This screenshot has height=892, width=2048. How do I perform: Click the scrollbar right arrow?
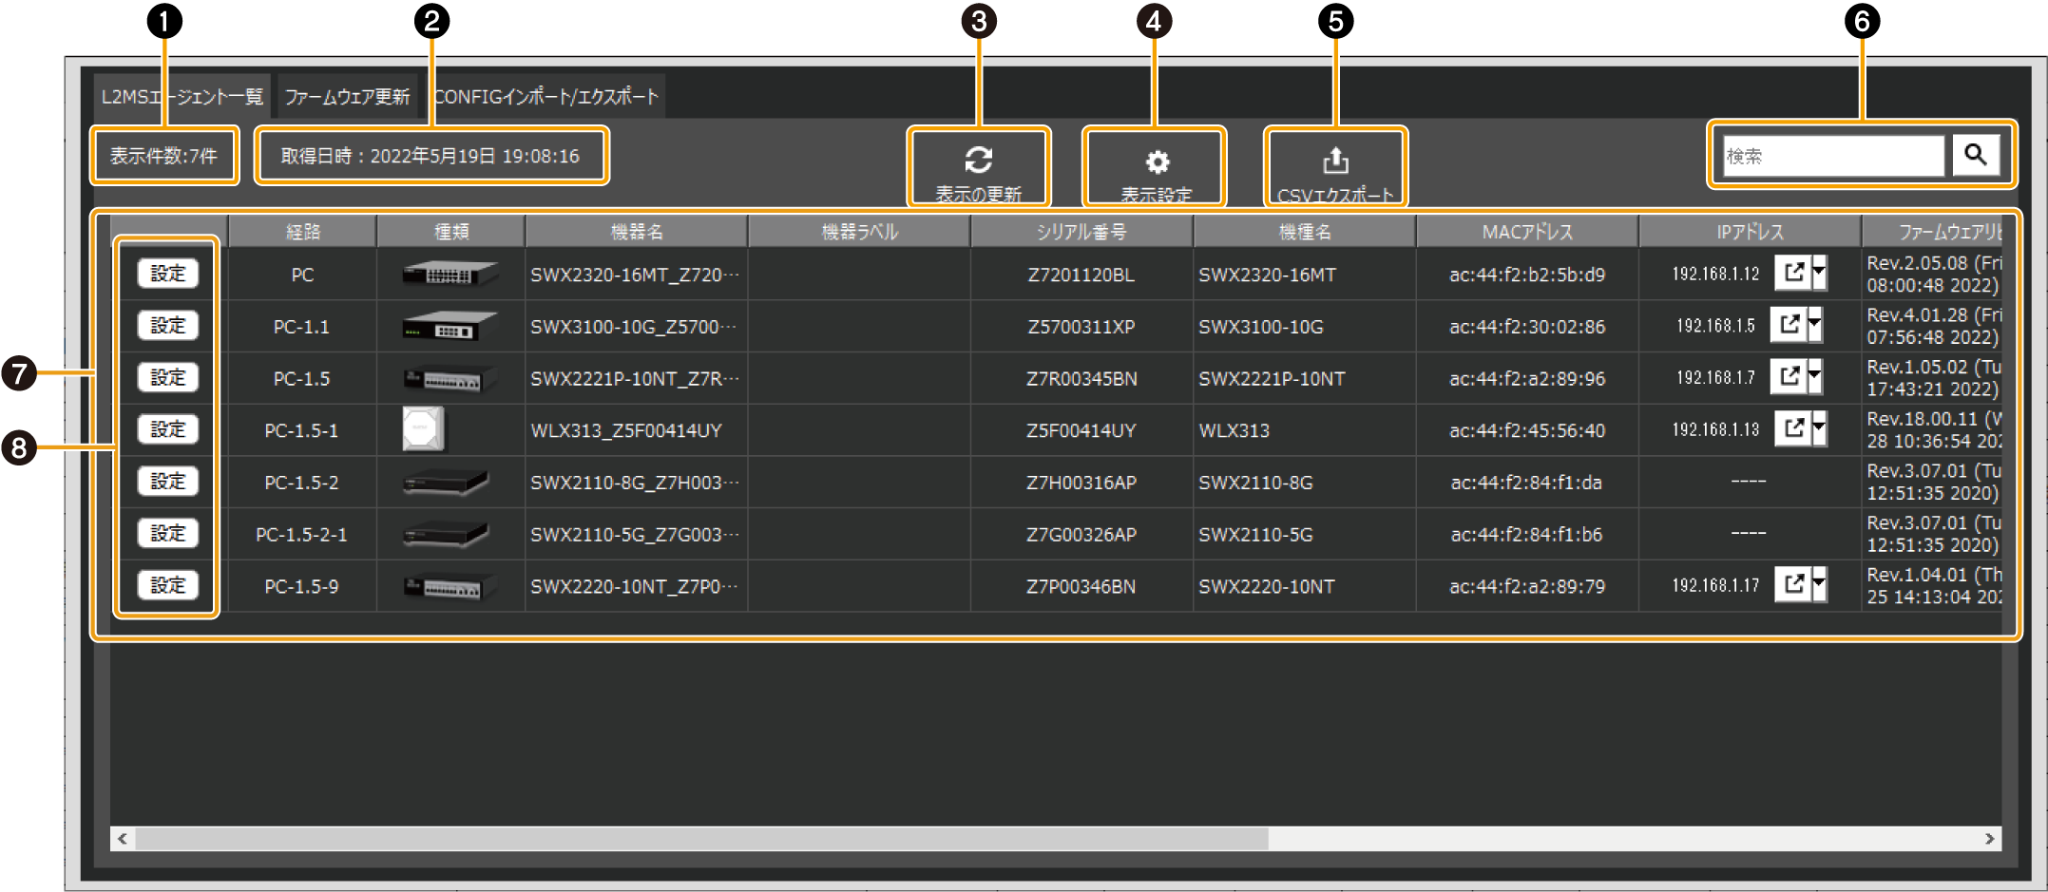pyautogui.click(x=1989, y=838)
